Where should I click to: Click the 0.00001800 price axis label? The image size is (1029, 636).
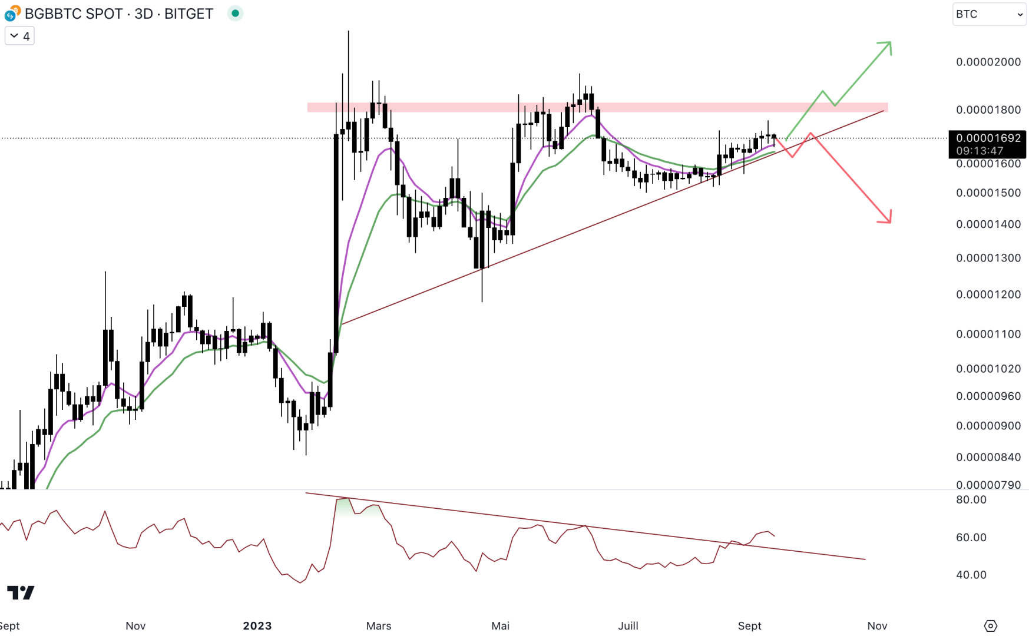pos(988,110)
